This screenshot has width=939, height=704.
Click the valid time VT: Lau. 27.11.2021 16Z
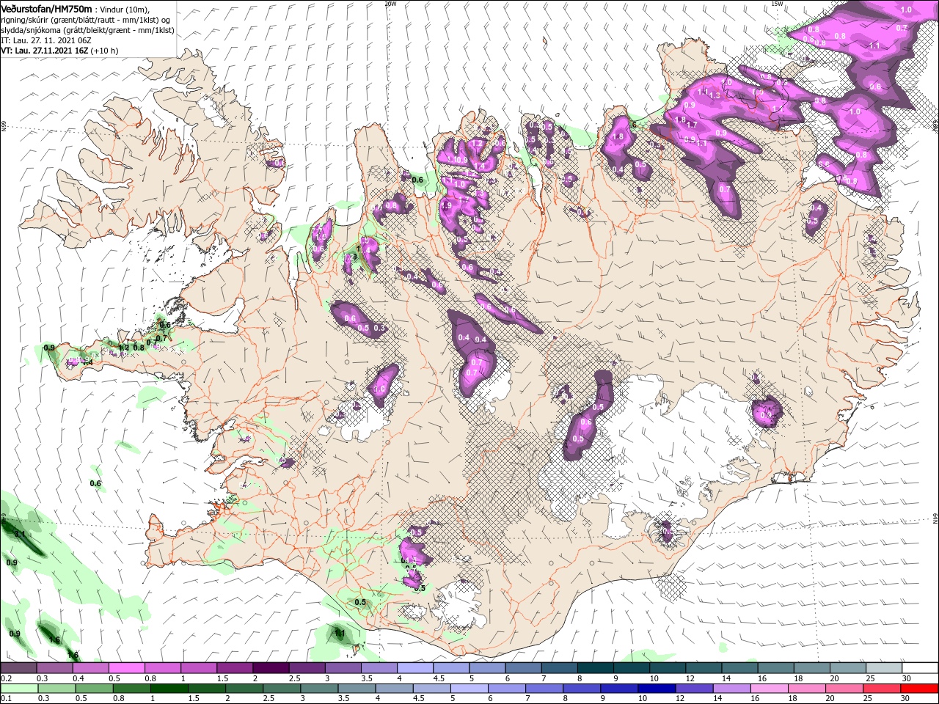(x=45, y=51)
